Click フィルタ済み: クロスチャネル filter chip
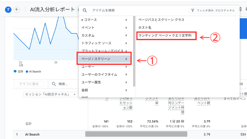This screenshot has width=247, height=139. coord(212,10)
